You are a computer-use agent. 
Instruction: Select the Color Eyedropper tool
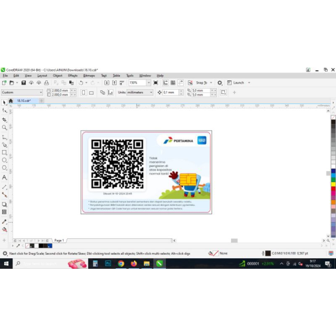[4, 221]
